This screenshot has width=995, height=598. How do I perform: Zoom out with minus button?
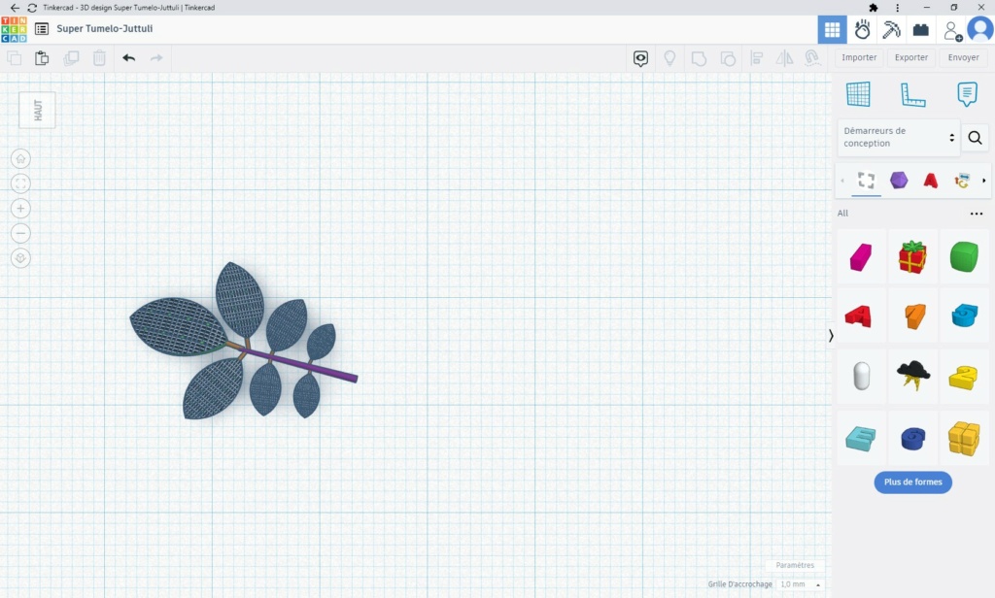coord(20,233)
